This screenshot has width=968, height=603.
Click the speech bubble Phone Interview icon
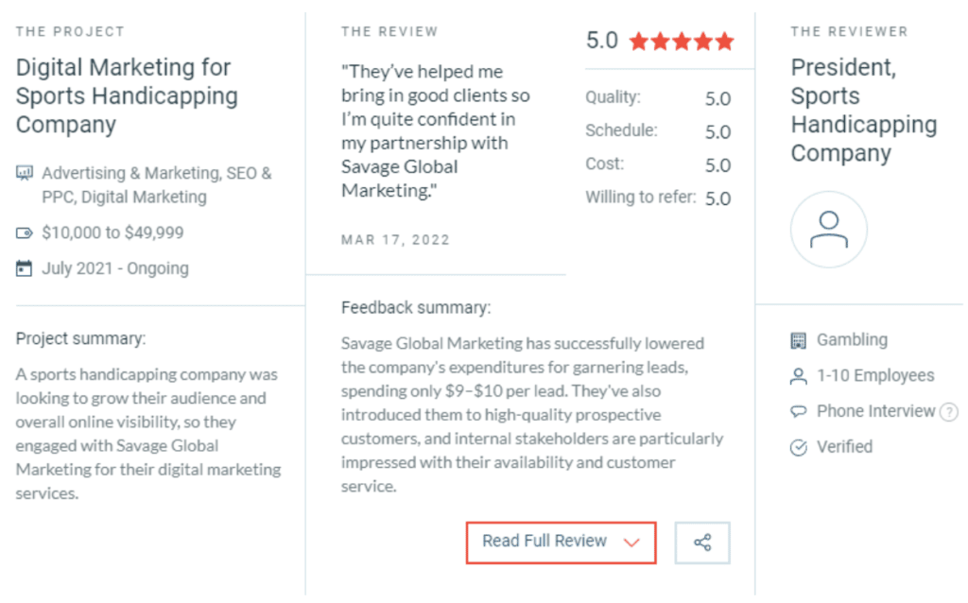(x=798, y=411)
